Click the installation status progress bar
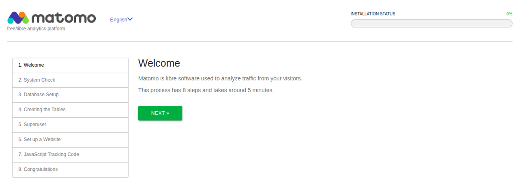This screenshot has height=196, width=519. pos(431,24)
